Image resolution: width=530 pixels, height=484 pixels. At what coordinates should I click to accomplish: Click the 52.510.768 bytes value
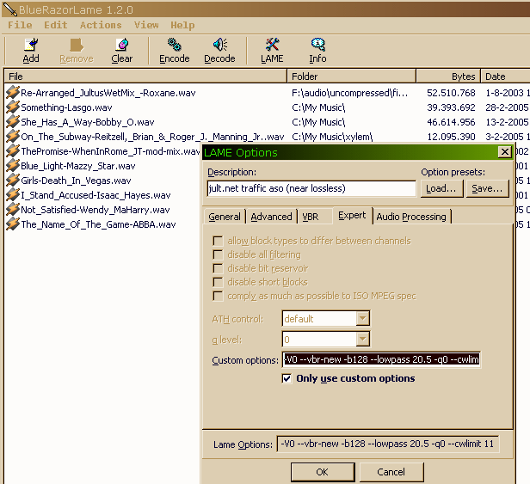(x=451, y=93)
